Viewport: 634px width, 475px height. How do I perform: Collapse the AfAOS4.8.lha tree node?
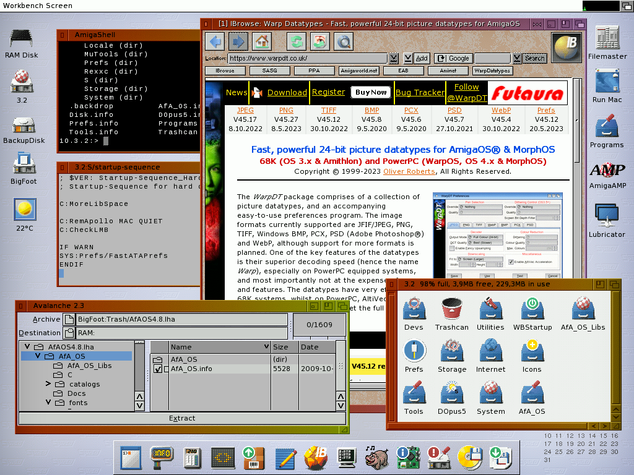point(27,346)
